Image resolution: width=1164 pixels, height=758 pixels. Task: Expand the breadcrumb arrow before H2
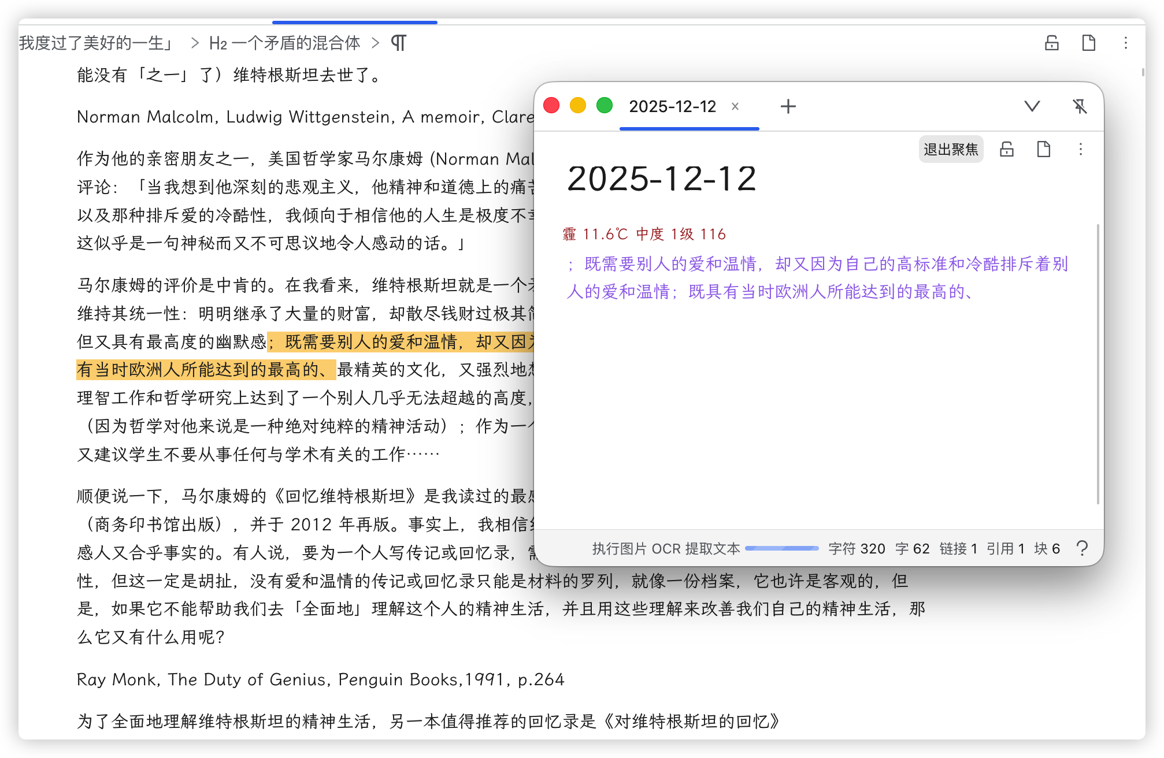[195, 43]
